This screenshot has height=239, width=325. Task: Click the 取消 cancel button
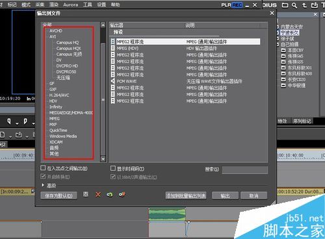(253, 195)
